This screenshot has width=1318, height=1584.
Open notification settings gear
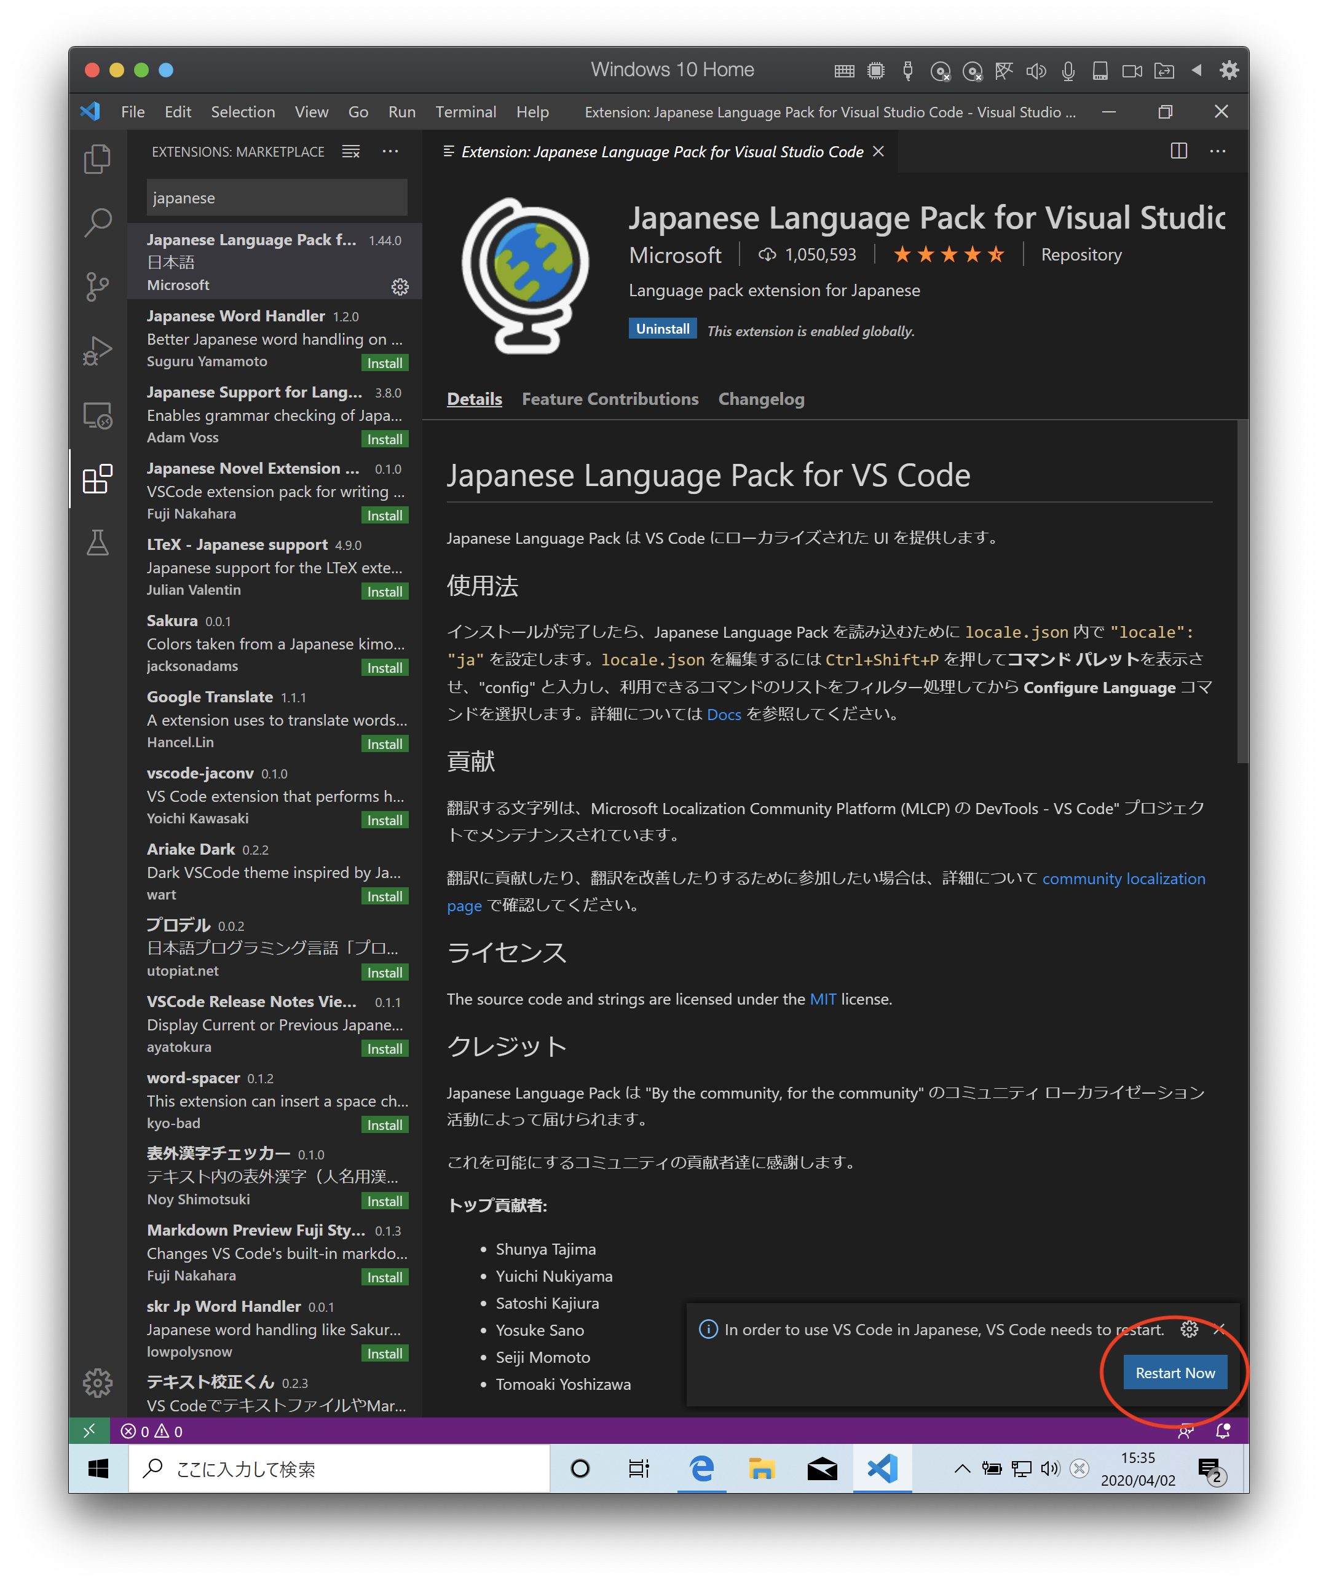[x=1189, y=1329]
